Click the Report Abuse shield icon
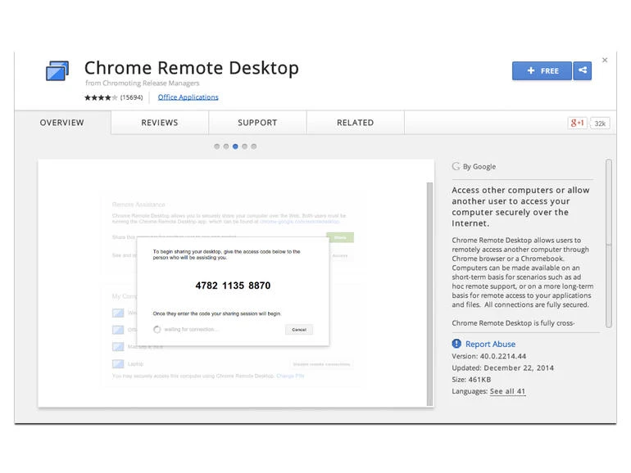The height and width of the screenshot is (473, 631). coord(457,344)
